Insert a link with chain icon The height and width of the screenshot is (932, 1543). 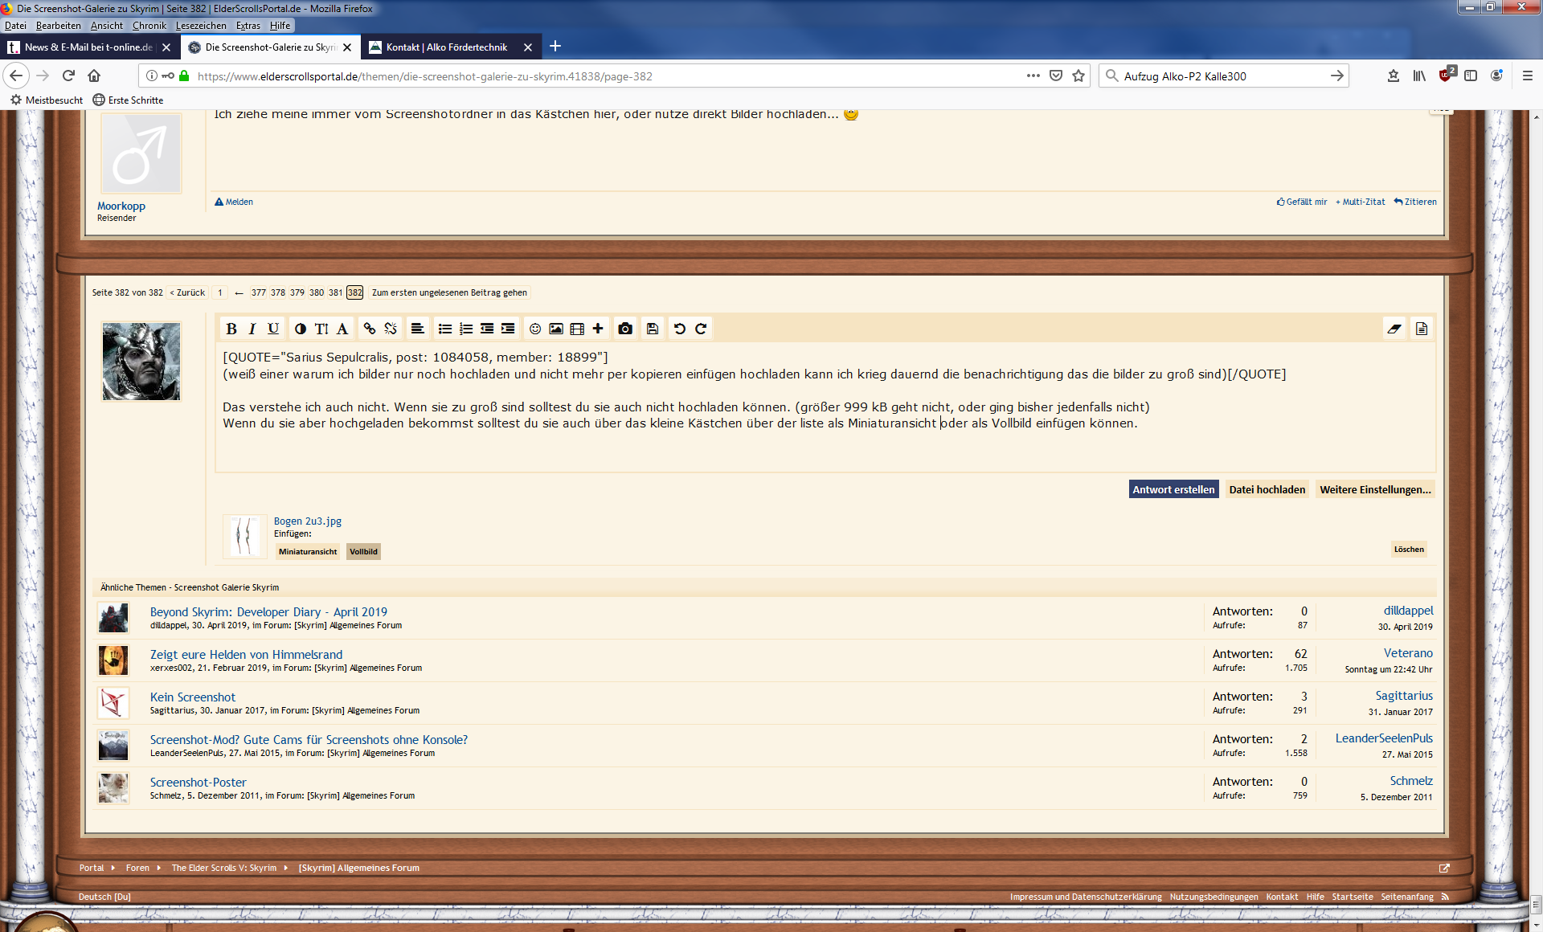(x=369, y=329)
